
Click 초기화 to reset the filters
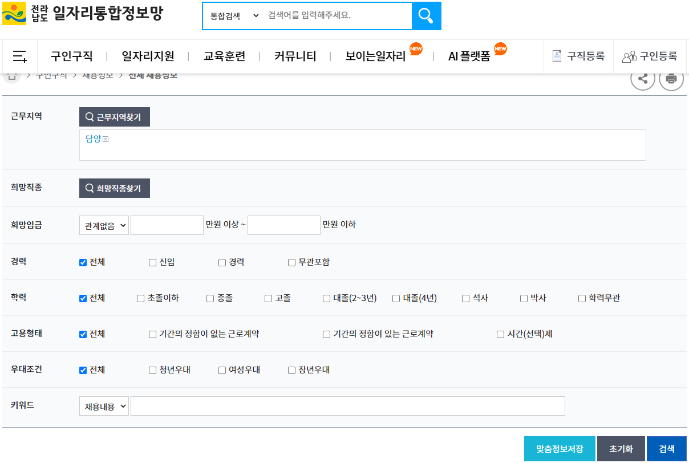622,449
